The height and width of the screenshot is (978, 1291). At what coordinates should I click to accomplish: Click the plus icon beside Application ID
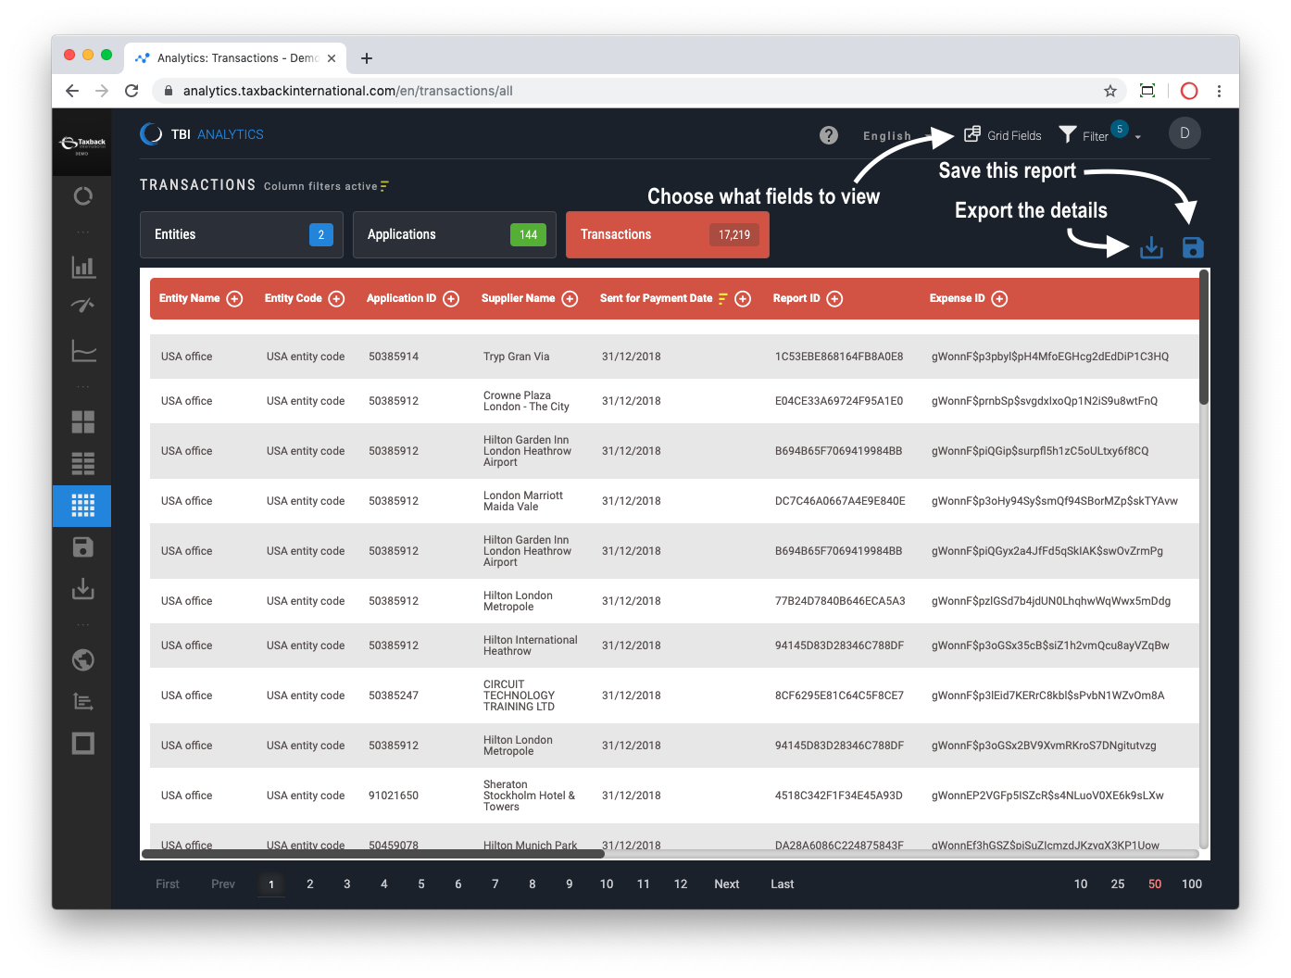451,298
